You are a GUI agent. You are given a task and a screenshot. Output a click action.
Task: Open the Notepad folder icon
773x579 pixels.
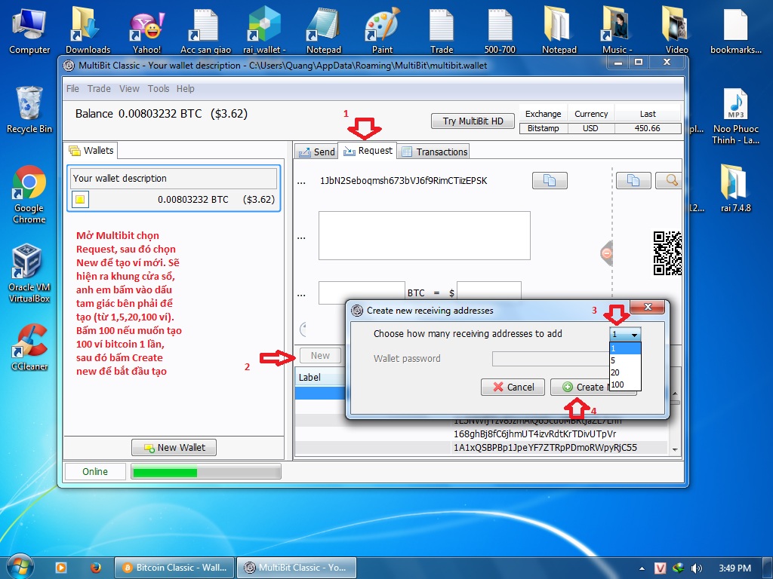[559, 30]
